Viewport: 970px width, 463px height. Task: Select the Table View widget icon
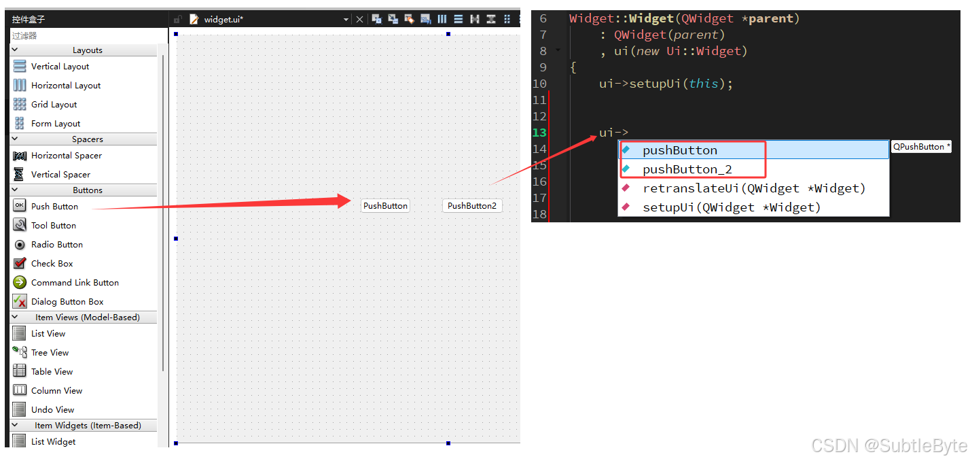point(20,371)
